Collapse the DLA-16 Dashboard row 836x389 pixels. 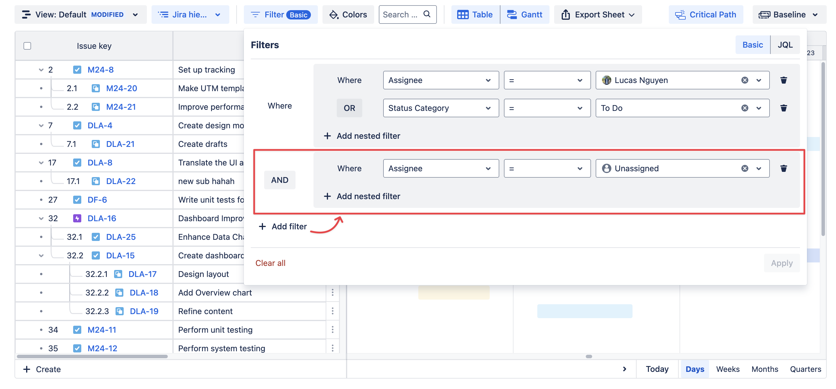click(41, 218)
